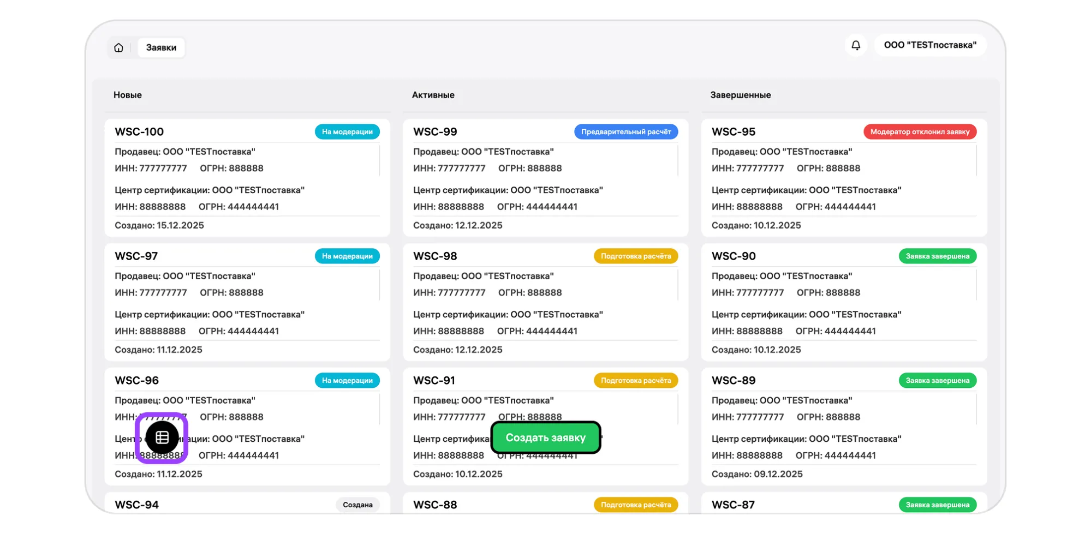Click Подготовка расчёта badge on WSC-98
1091x534 pixels.
click(635, 256)
